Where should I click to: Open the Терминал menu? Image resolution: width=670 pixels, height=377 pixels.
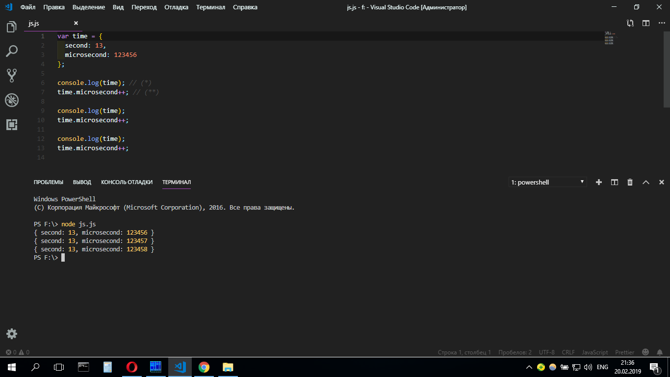tap(210, 7)
